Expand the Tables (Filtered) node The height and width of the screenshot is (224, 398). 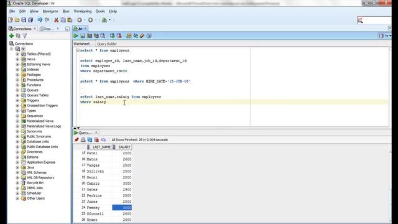[x=17, y=54]
